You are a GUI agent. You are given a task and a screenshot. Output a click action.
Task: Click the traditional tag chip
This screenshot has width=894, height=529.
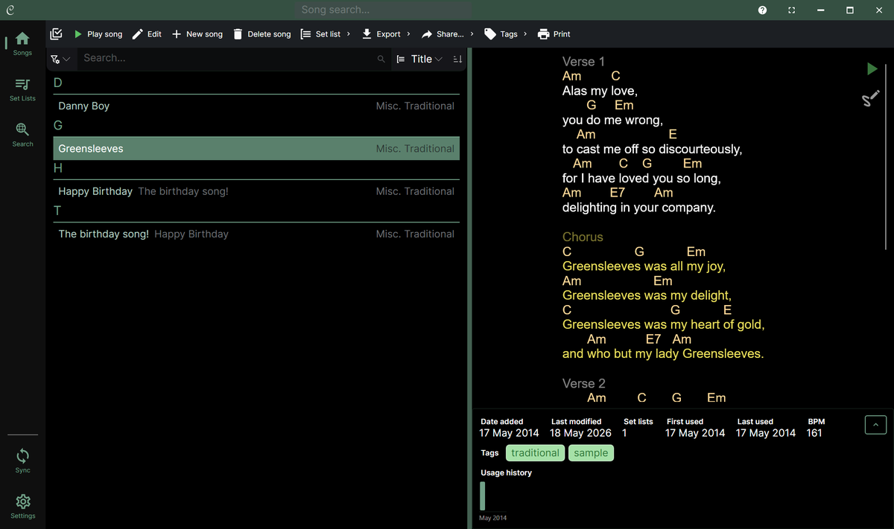tap(535, 453)
